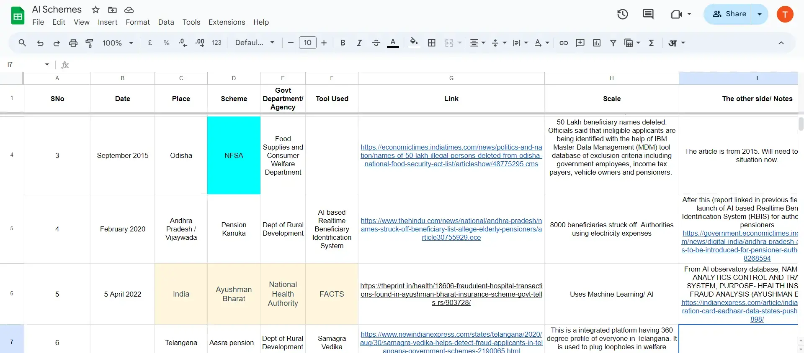Viewport: 804px width, 353px height.
Task: Format as currency with pound icon
Action: 150,43
